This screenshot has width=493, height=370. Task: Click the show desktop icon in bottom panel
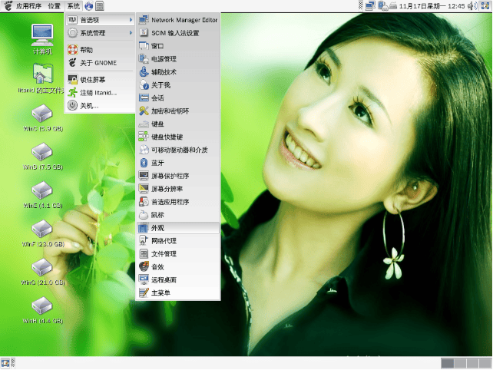click(7, 363)
